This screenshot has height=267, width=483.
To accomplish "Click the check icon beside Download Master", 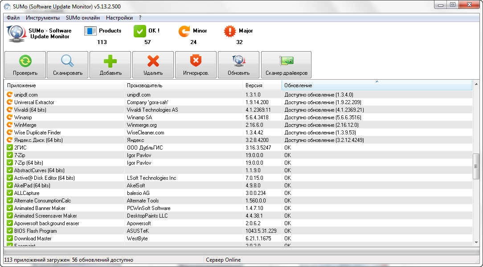I will (x=9, y=238).
